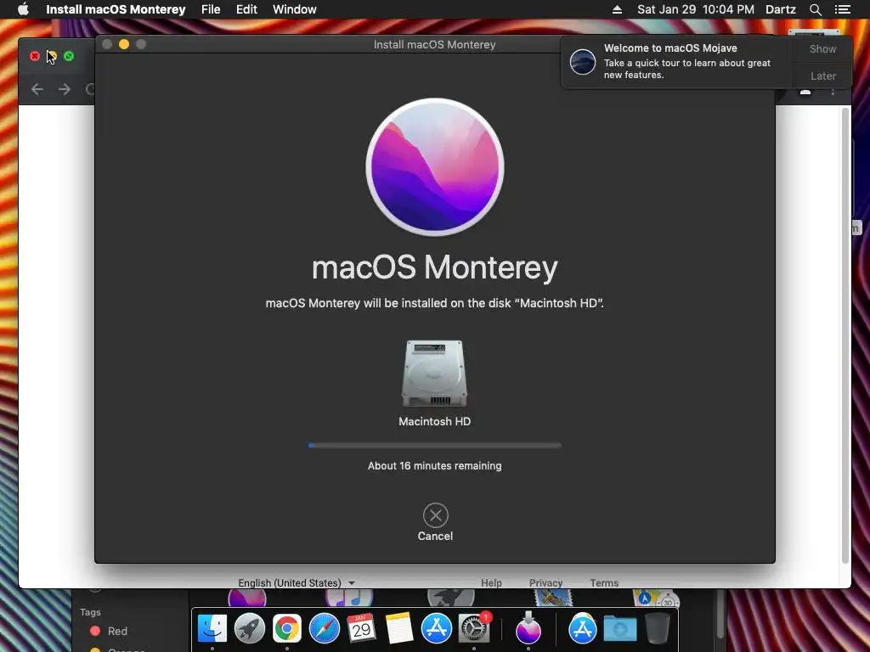Cancel the macOS Monterey installation
Image resolution: width=870 pixels, height=652 pixels.
coord(436,515)
